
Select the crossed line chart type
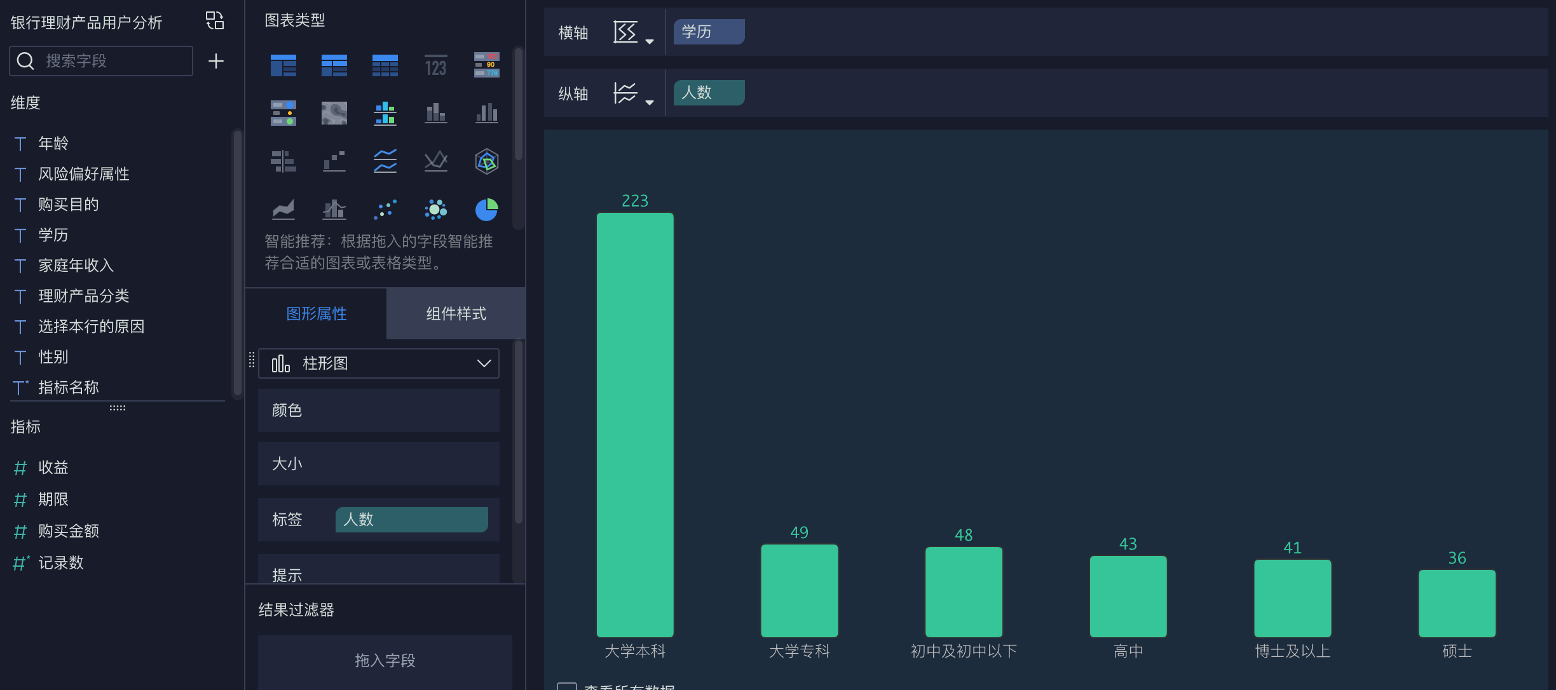436,161
